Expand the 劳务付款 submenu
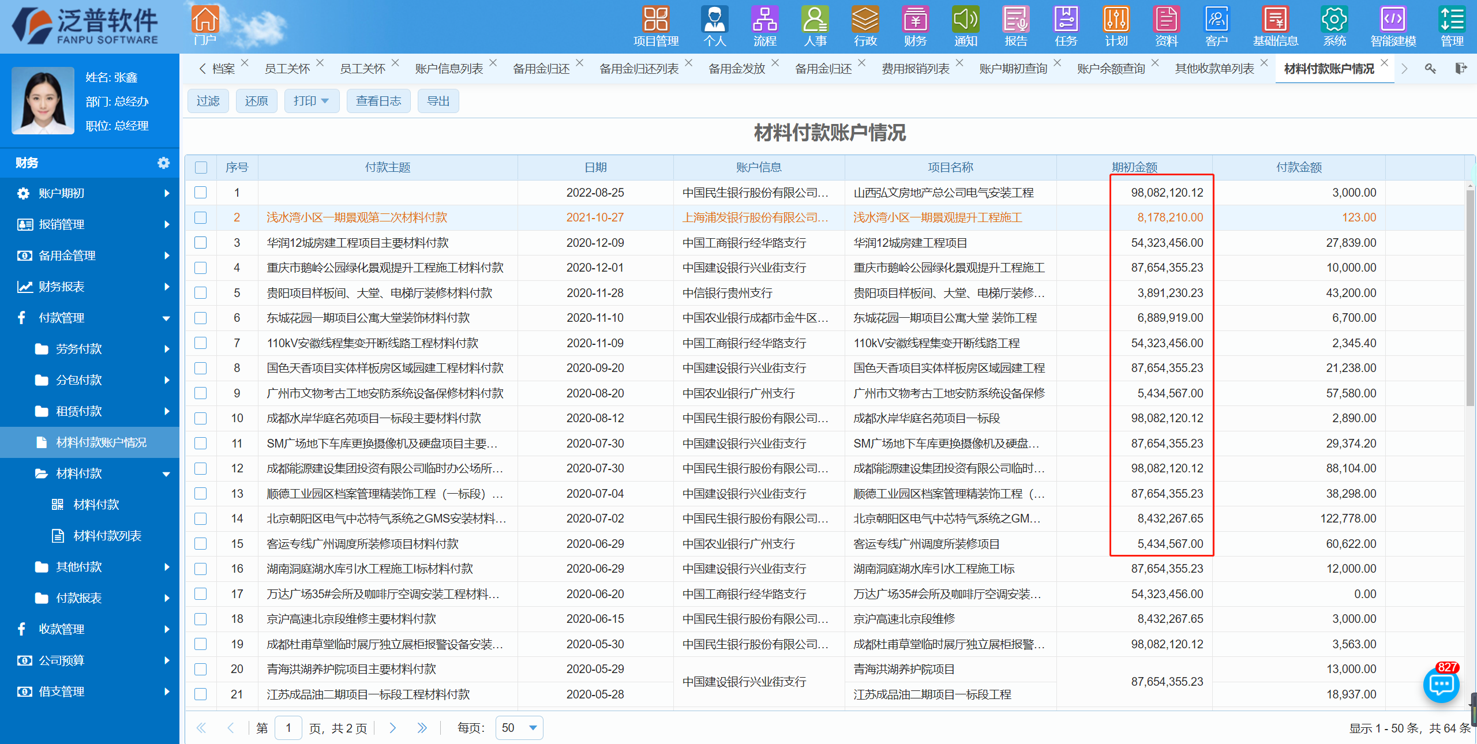 point(89,349)
